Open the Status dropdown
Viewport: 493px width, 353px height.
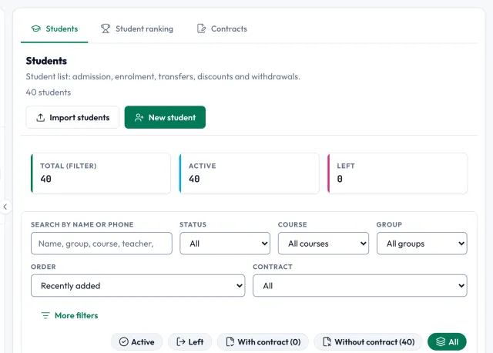(x=225, y=244)
